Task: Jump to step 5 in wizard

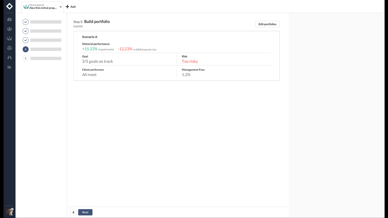Action: (x=26, y=58)
